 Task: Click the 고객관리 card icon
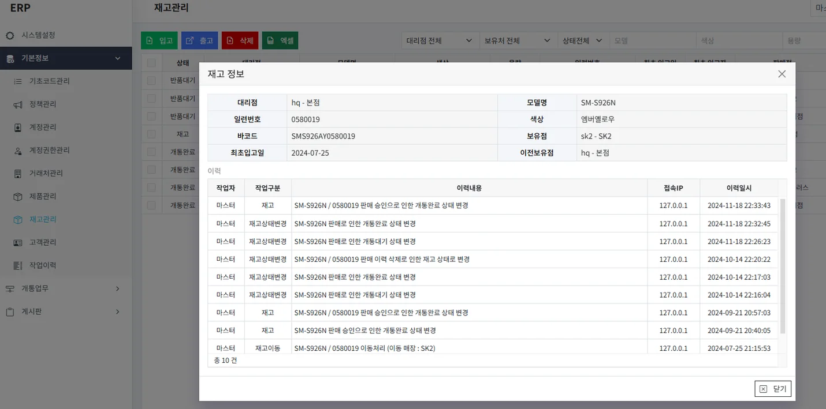(x=18, y=243)
